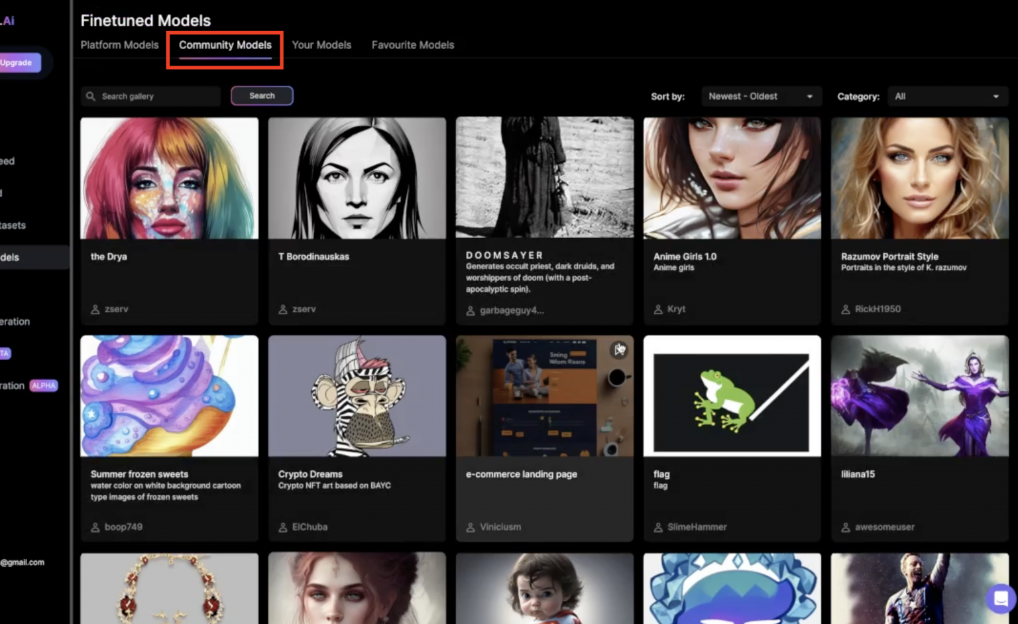Click the user icon beside RickH1950
This screenshot has width=1018, height=624.
pos(846,310)
